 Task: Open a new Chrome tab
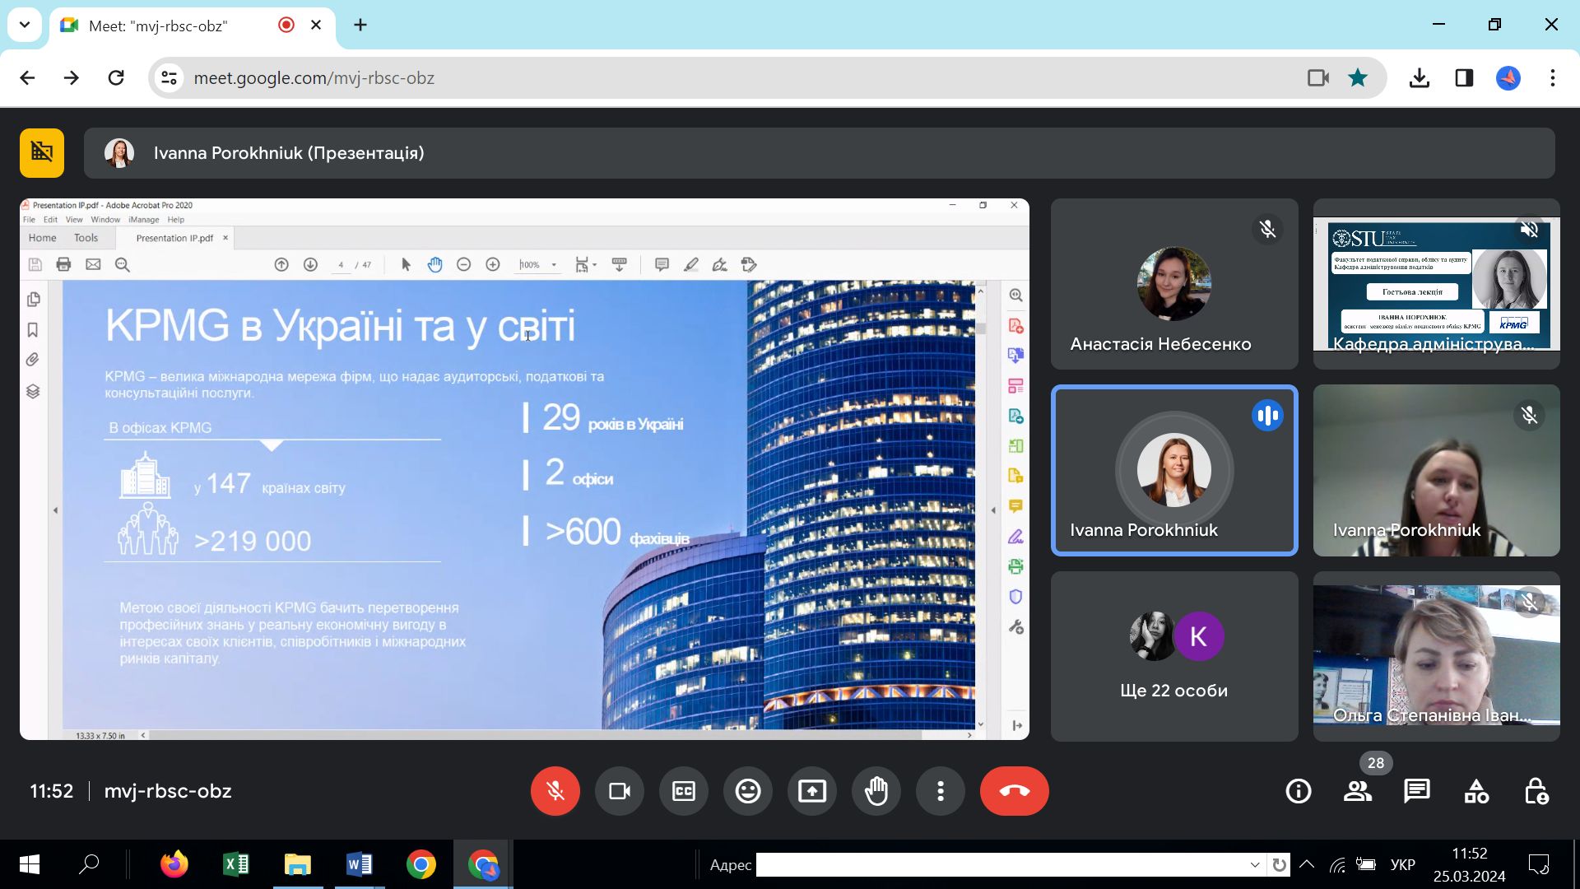click(360, 25)
